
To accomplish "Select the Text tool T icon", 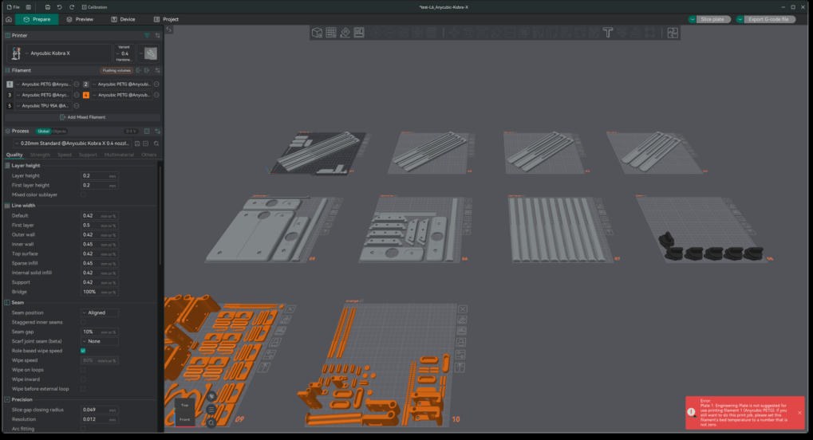I will (x=608, y=33).
